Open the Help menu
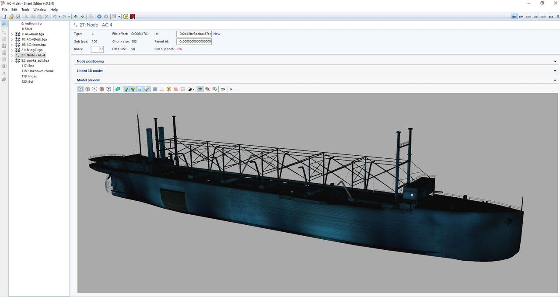The height and width of the screenshot is (297, 560). pos(54,10)
